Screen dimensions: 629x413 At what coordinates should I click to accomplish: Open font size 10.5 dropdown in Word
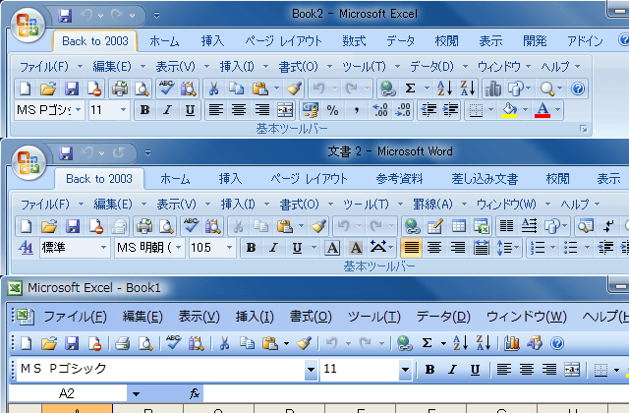(229, 248)
